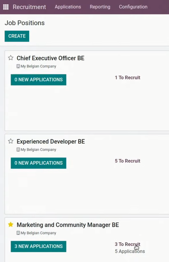View 0 New Applications for Experienced Developer

(x=39, y=163)
